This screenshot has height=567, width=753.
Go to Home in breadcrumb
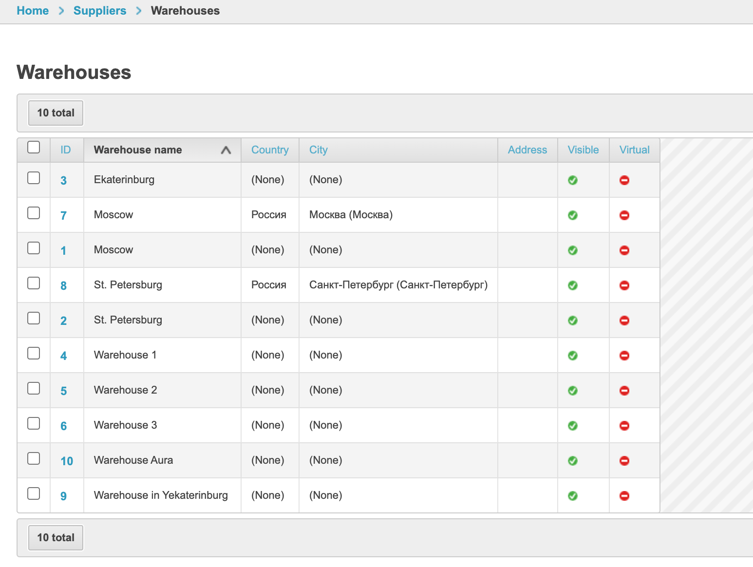33,11
